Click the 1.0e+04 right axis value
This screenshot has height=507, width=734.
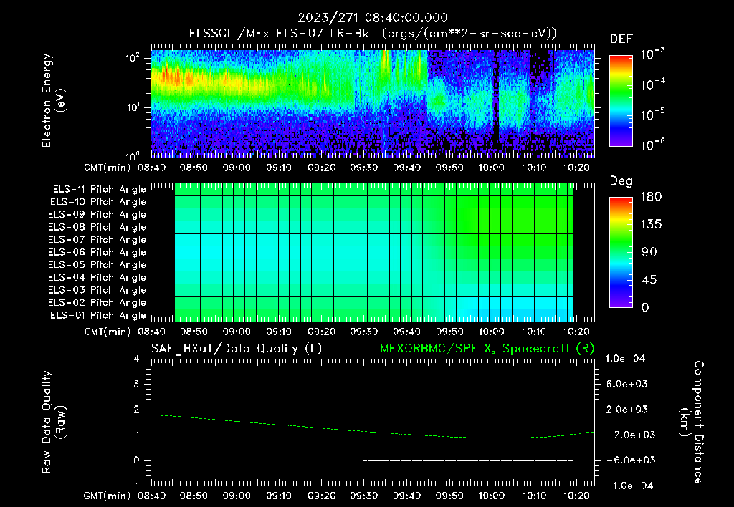[625, 359]
